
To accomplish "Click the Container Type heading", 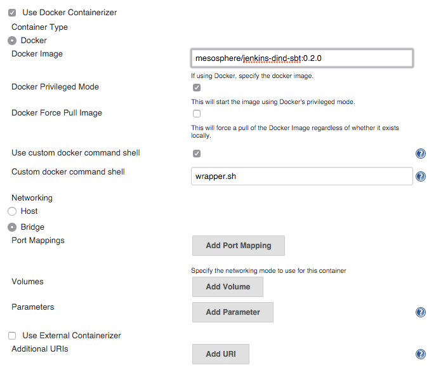I will [x=39, y=27].
